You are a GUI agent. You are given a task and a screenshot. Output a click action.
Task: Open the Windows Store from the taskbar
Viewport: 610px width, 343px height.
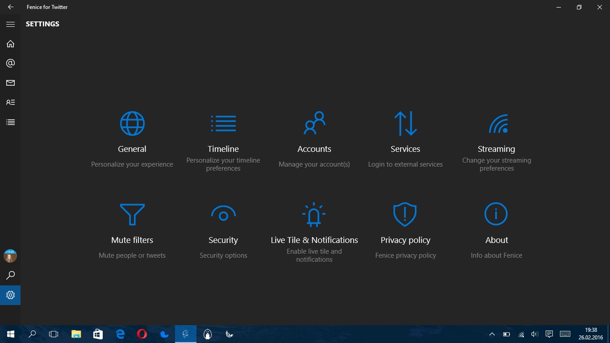coord(98,334)
